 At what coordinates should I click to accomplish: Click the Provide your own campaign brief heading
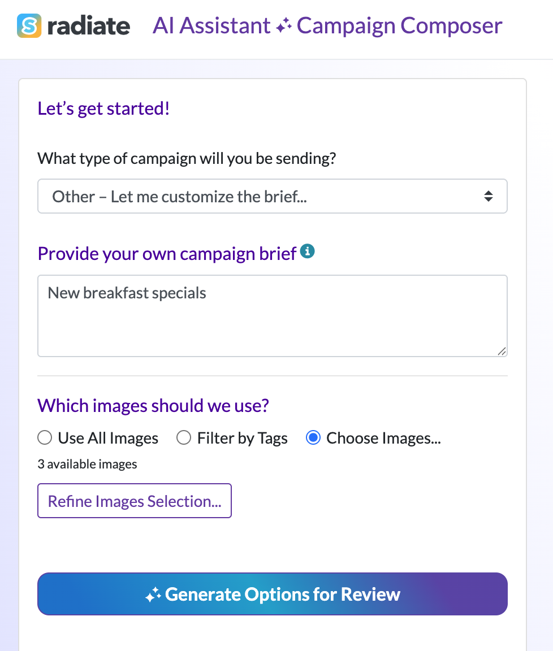pos(167,254)
